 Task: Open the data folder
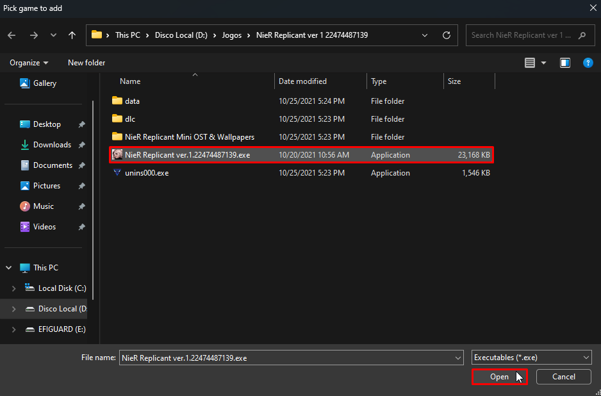tap(132, 101)
